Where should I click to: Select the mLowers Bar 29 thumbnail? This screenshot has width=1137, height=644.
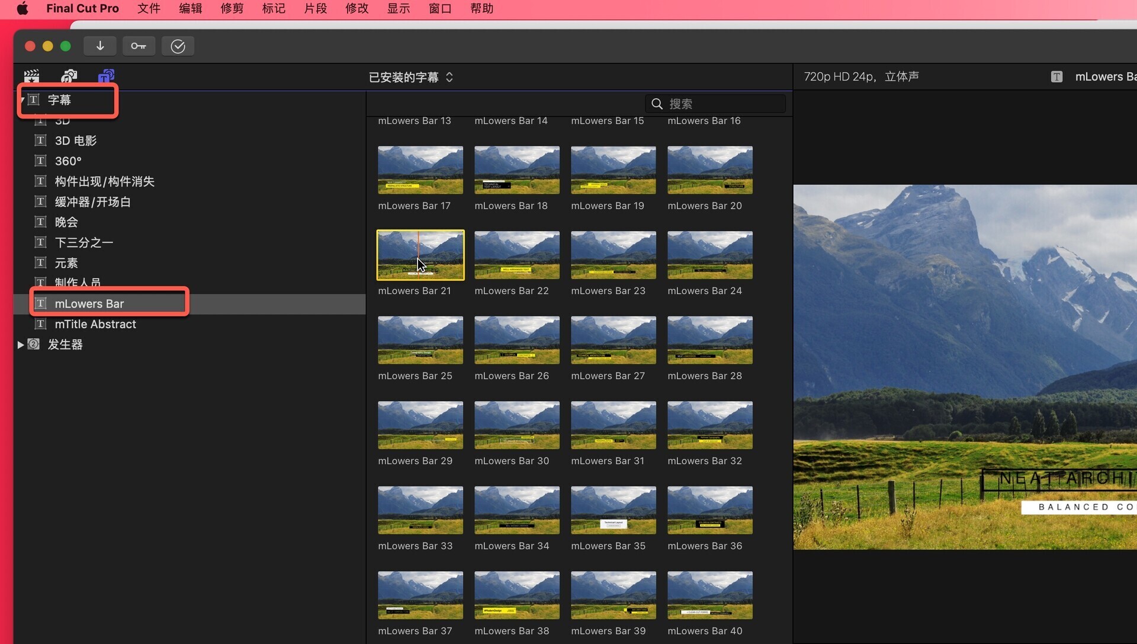pyautogui.click(x=420, y=425)
